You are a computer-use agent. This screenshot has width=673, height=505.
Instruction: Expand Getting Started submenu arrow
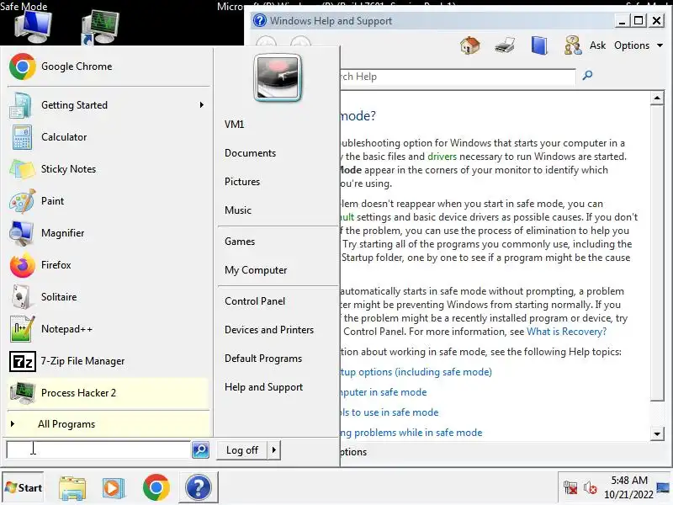coord(202,104)
